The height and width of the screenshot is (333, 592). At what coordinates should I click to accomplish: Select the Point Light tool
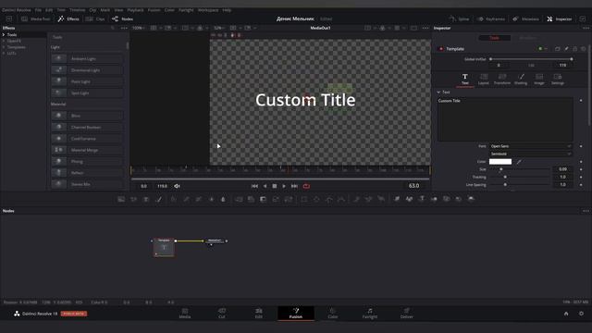point(87,81)
